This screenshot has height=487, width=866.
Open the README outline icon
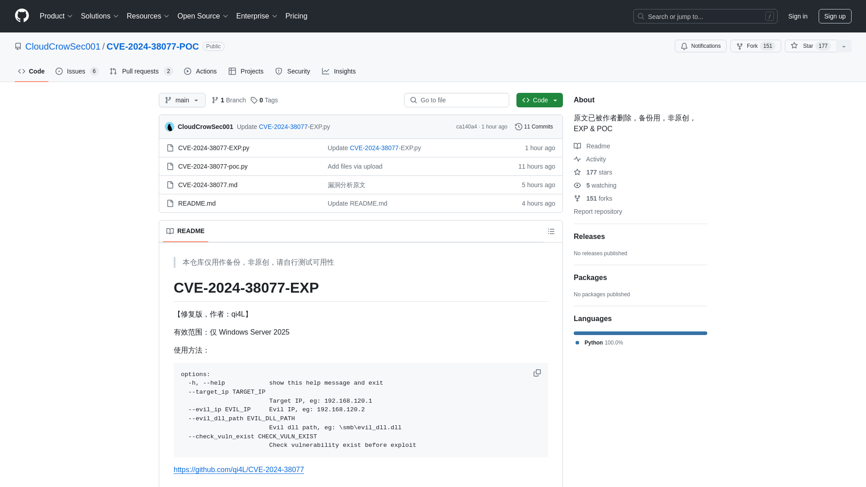[x=551, y=231]
